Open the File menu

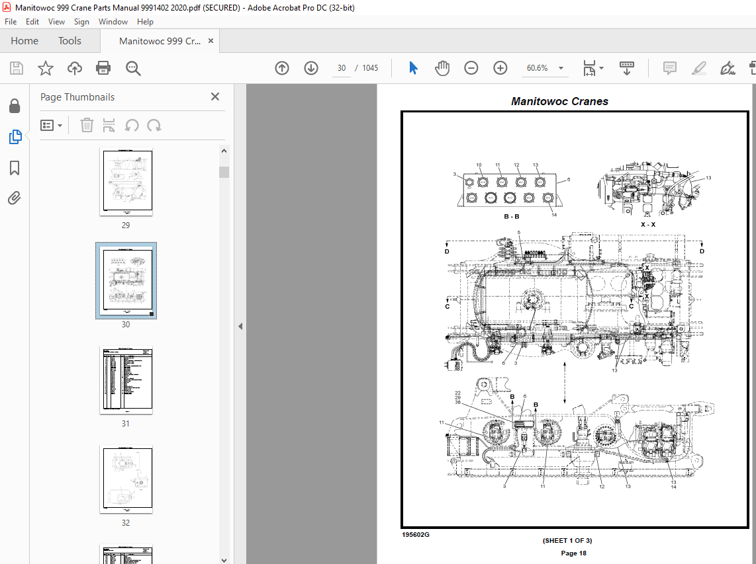[x=11, y=22]
